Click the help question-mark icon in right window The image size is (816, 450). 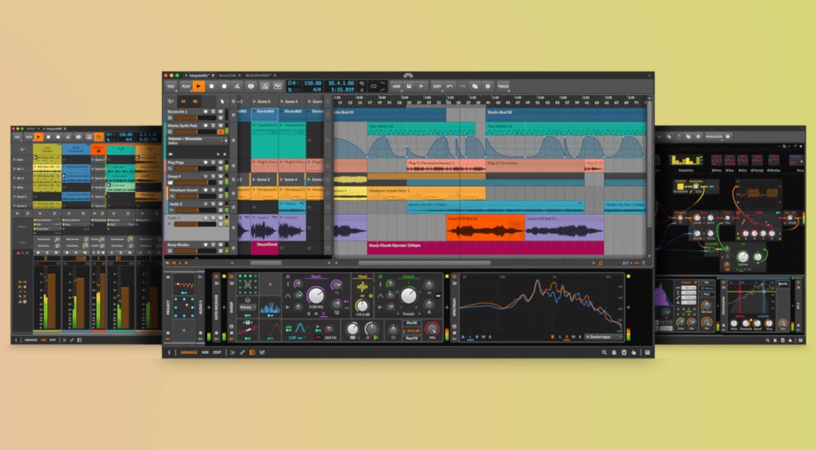728,136
